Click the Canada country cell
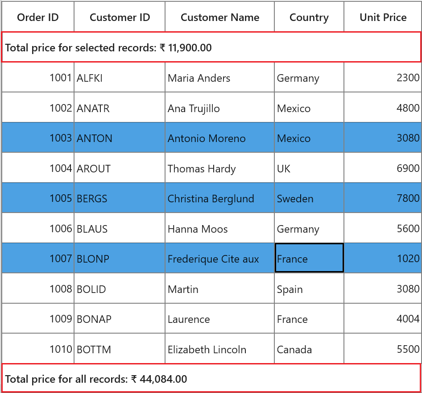422x393 pixels. point(309,348)
